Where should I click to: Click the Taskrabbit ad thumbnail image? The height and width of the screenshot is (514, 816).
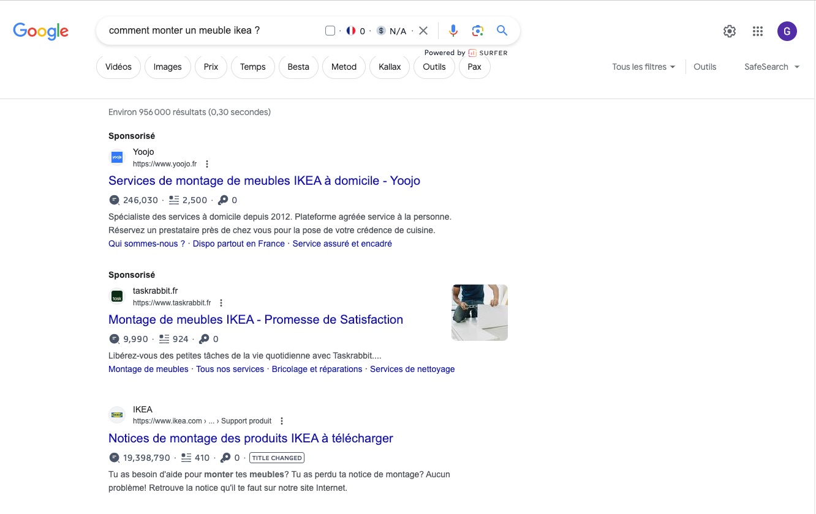(x=480, y=313)
